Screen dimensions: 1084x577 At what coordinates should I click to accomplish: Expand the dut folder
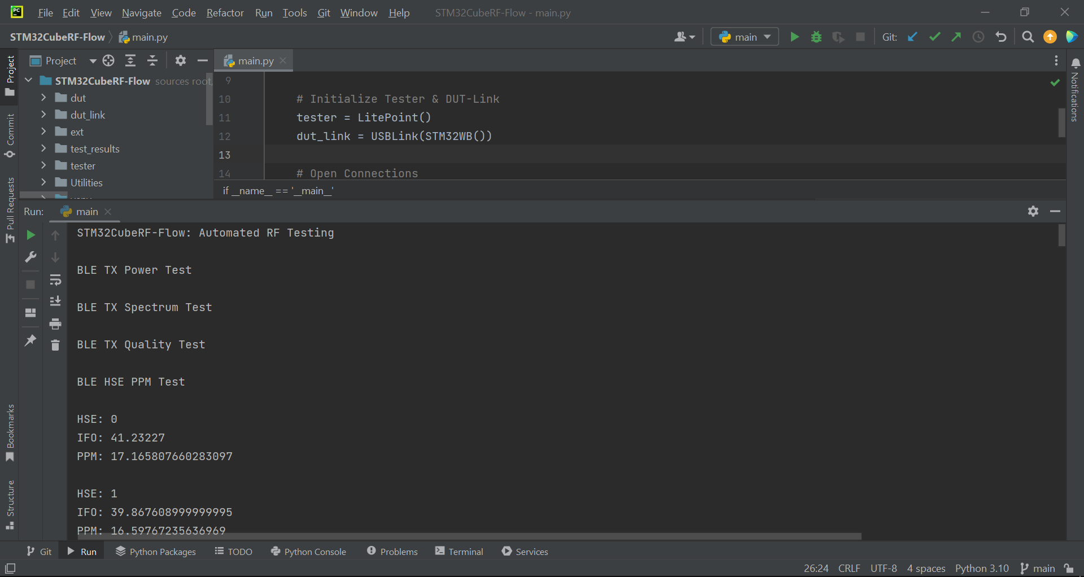[x=43, y=98]
